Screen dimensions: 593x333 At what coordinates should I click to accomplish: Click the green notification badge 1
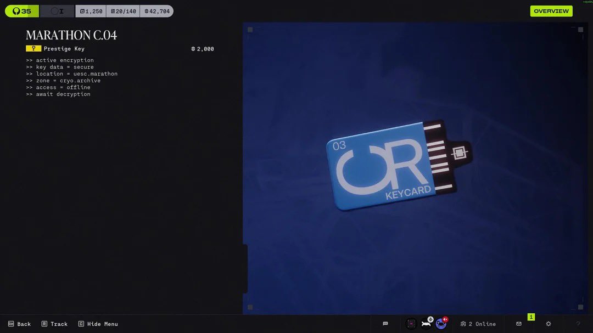531,317
